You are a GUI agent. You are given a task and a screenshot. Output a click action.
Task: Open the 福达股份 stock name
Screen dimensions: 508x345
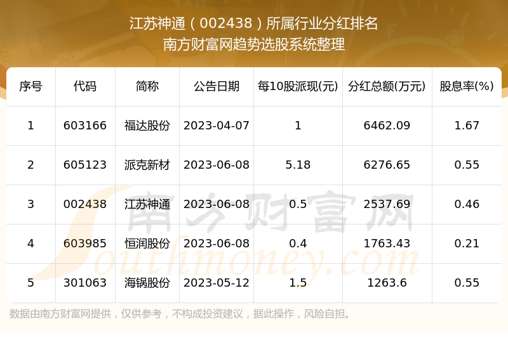tap(147, 126)
